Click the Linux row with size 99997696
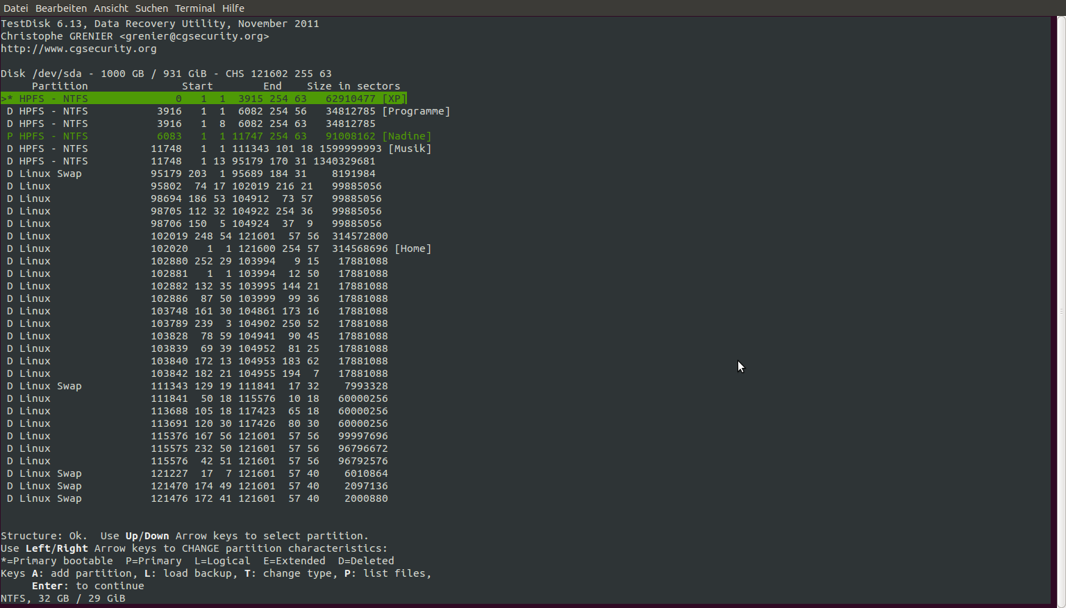The height and width of the screenshot is (608, 1066). (x=197, y=436)
